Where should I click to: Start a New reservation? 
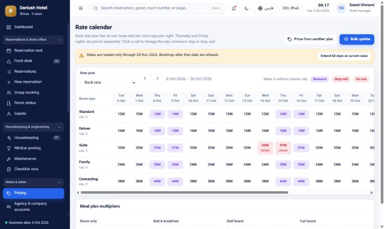pyautogui.click(x=34, y=82)
